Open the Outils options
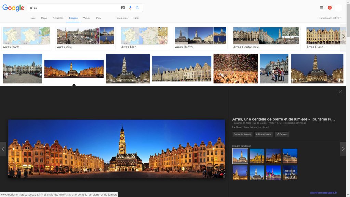350x197 pixels. tap(136, 18)
